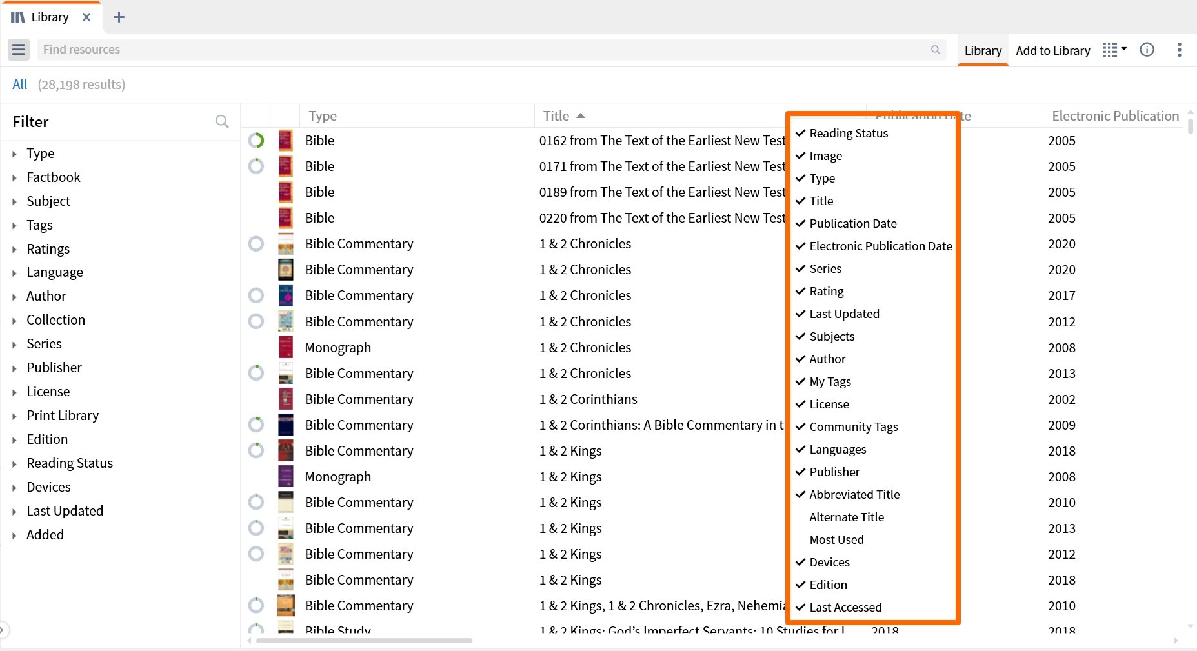Click the search magnifier in Find resources
This screenshot has height=651, width=1197.
coord(935,50)
